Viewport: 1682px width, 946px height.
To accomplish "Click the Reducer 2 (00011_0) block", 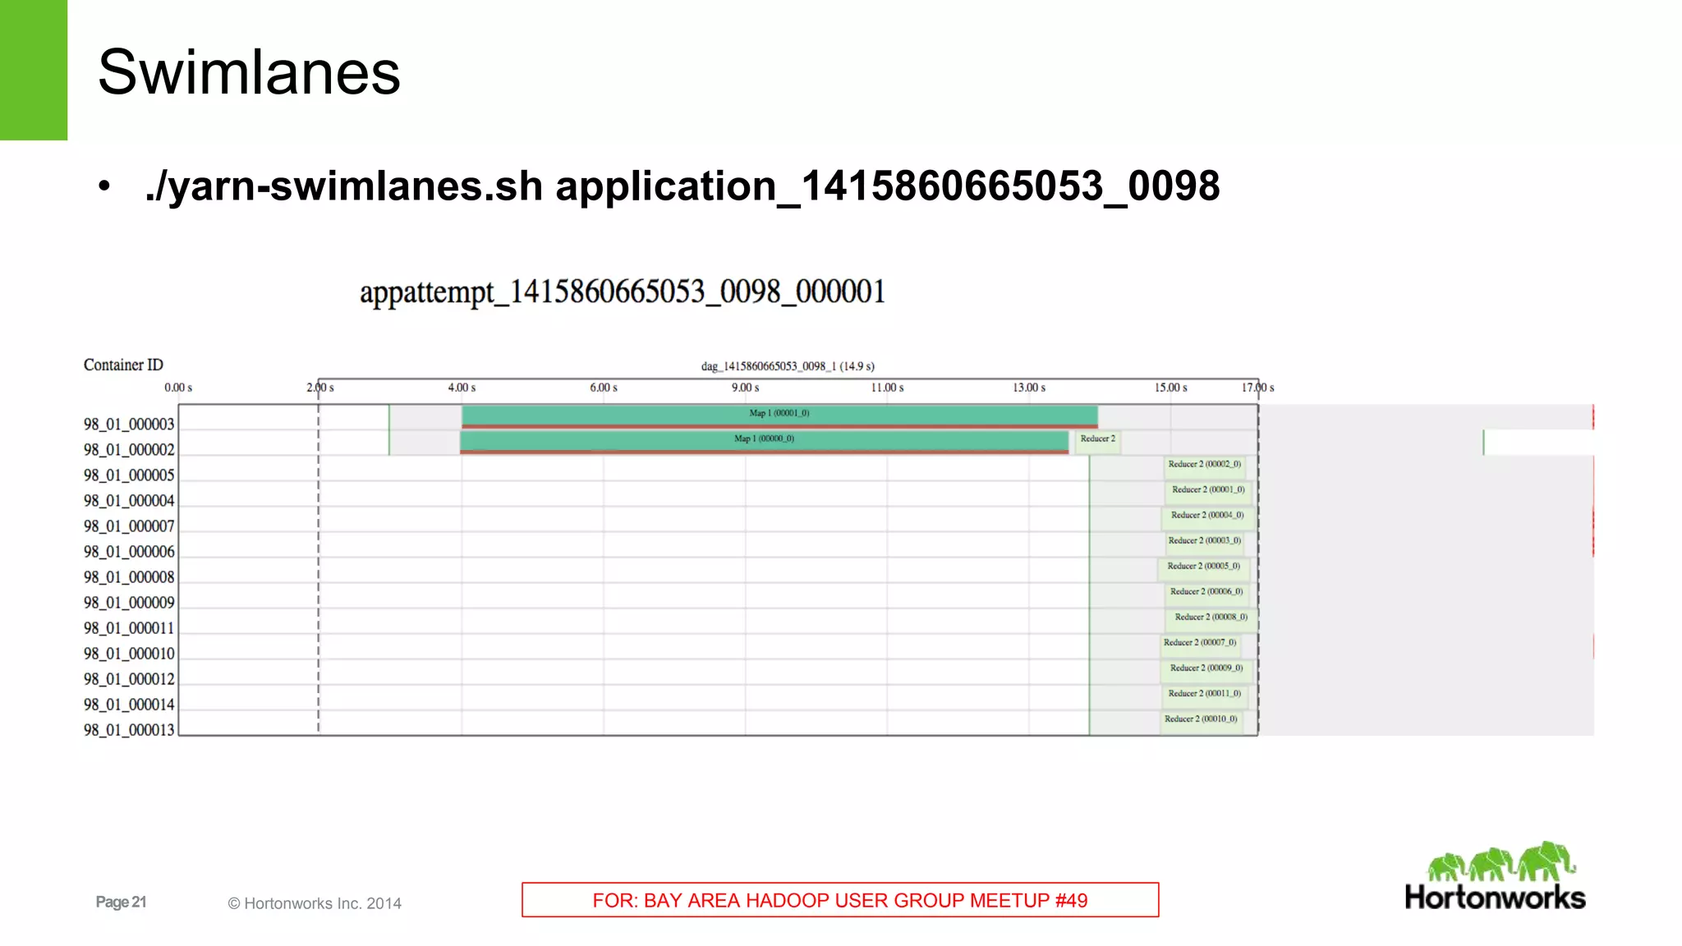I will pos(1204,696).
